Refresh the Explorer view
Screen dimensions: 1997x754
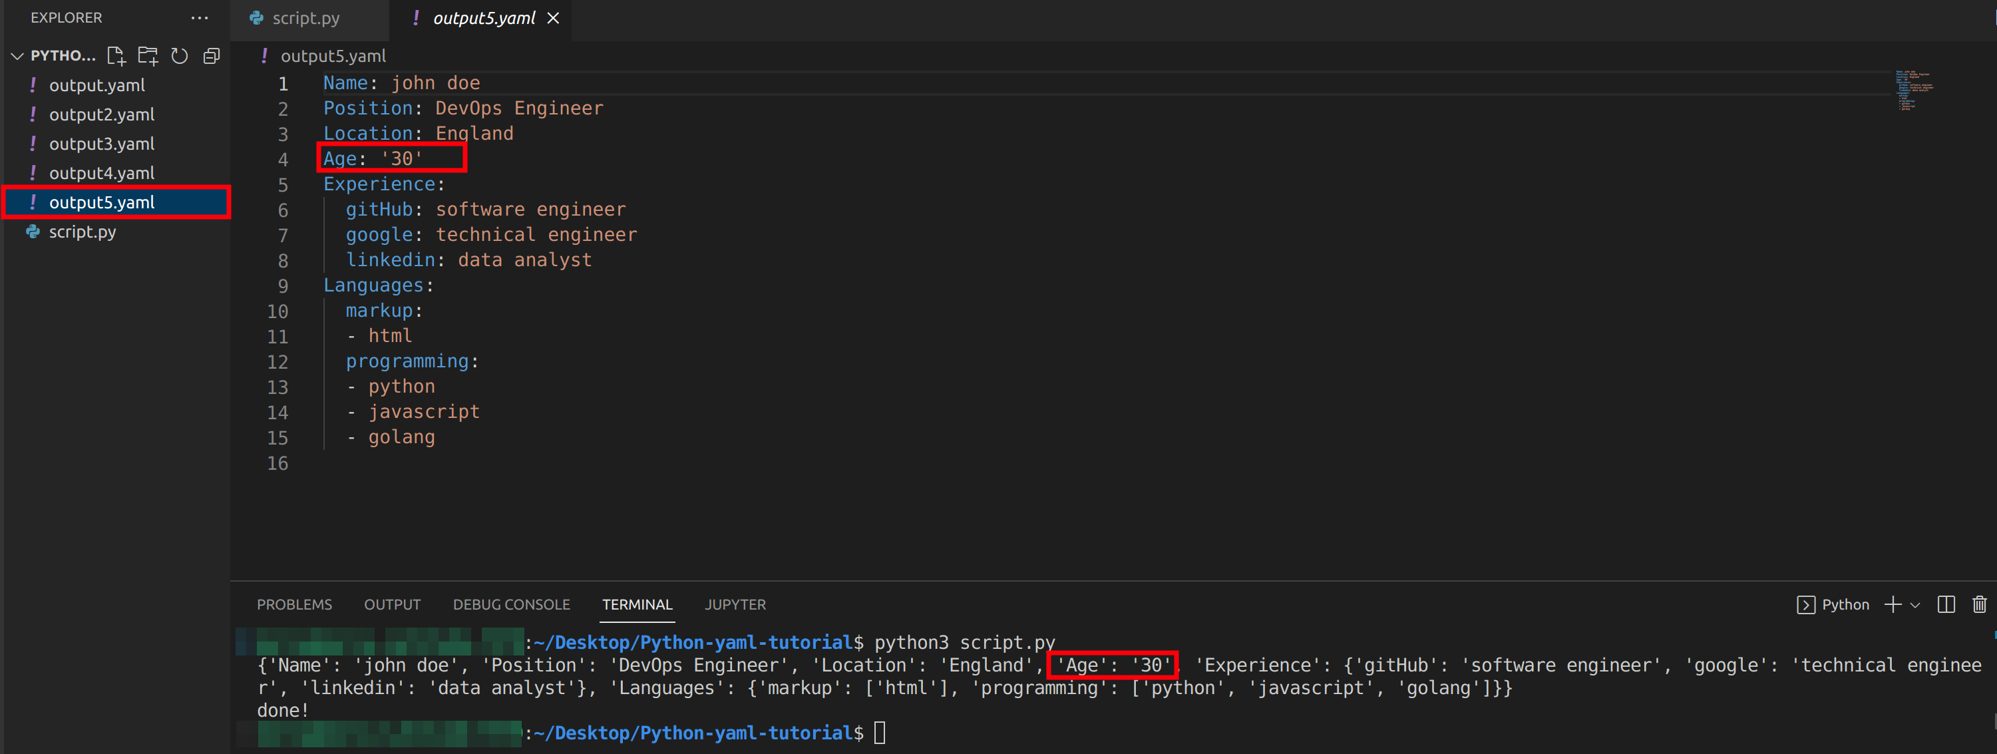[179, 55]
